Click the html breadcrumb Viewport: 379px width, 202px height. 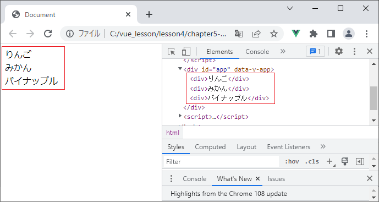click(x=173, y=133)
